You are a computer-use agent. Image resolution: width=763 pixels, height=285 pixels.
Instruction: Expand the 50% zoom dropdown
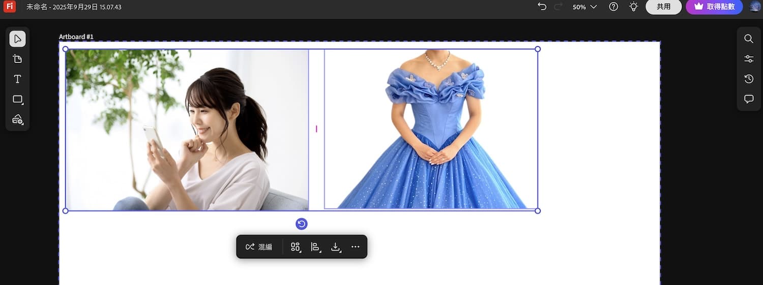pos(584,7)
